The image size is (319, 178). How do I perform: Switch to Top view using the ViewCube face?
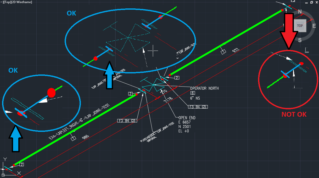coord(300,25)
